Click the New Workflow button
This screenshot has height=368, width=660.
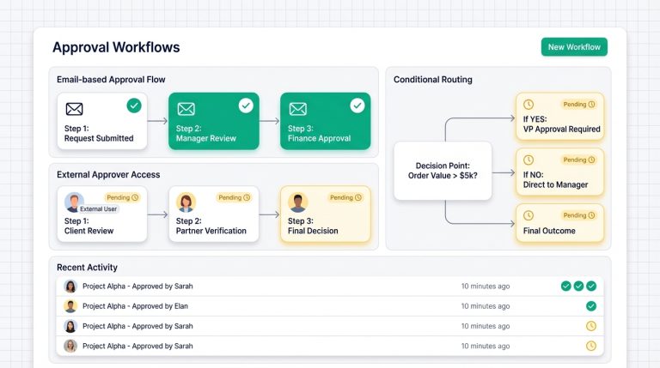pos(574,47)
